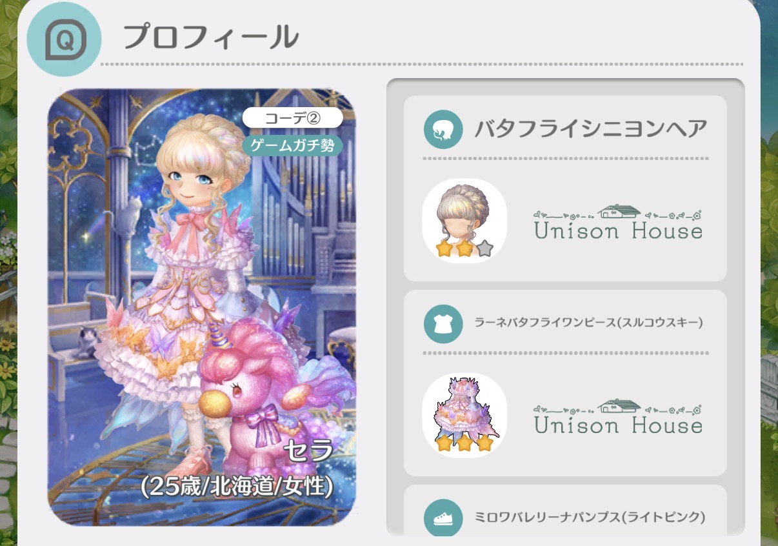Tap the コーデ② label tag

pos(292,119)
